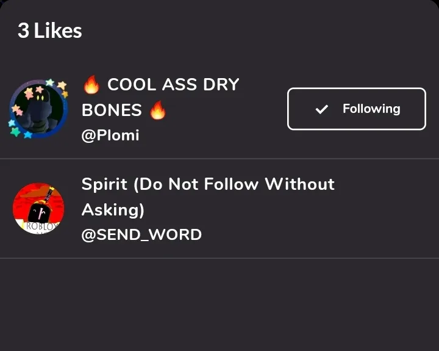Open the @SEND_WORD handle link

click(141, 234)
